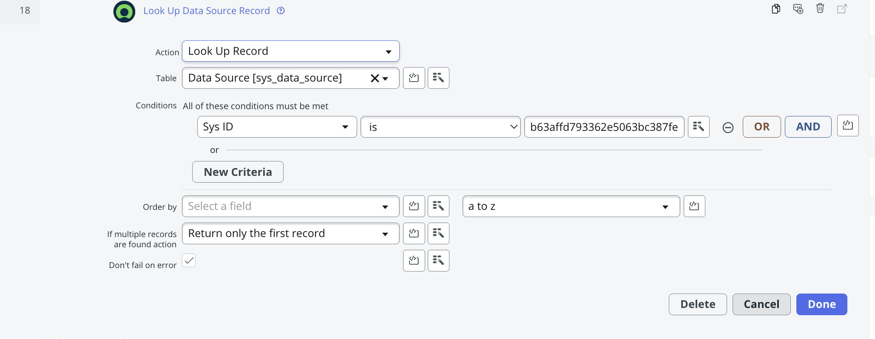Click the New Criteria button
The width and height of the screenshot is (875, 339).
pos(238,172)
